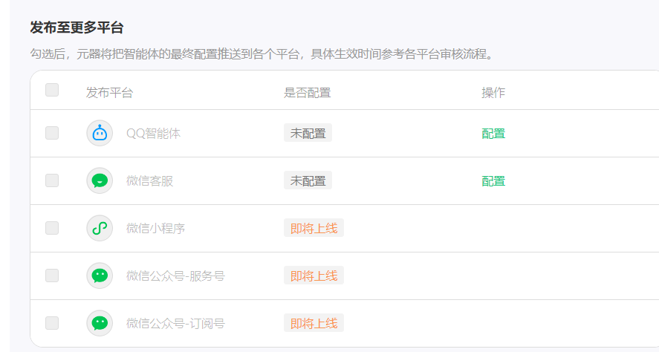The height and width of the screenshot is (352, 659).
Task: Click the 微信公众号-服务号 WeChat icon
Action: pos(100,276)
